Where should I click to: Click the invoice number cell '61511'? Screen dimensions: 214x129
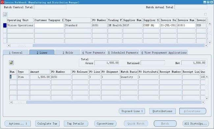click(186, 25)
